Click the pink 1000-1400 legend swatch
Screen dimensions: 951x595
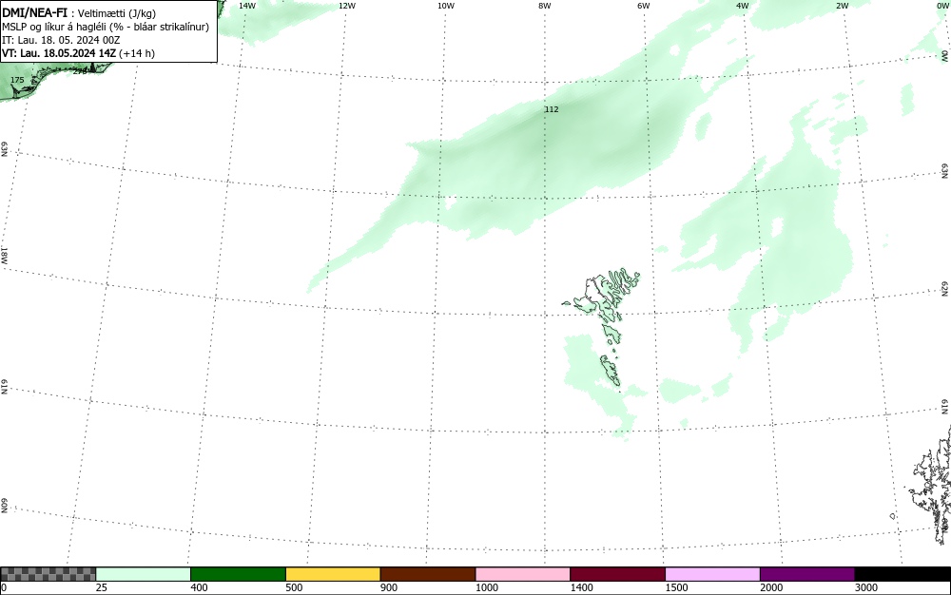click(523, 574)
